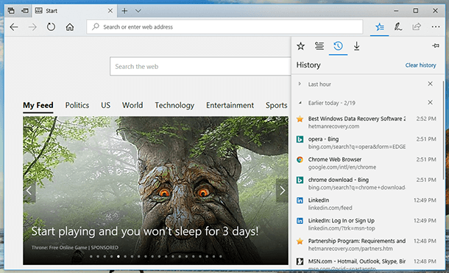Maximize the browser window
449x273 pixels.
415,11
